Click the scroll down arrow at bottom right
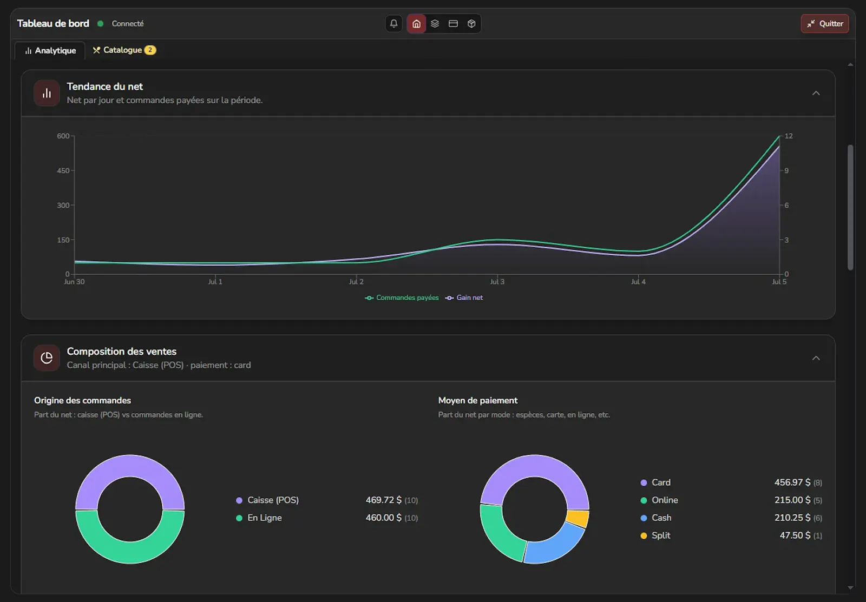This screenshot has height=602, width=866. coord(850,587)
